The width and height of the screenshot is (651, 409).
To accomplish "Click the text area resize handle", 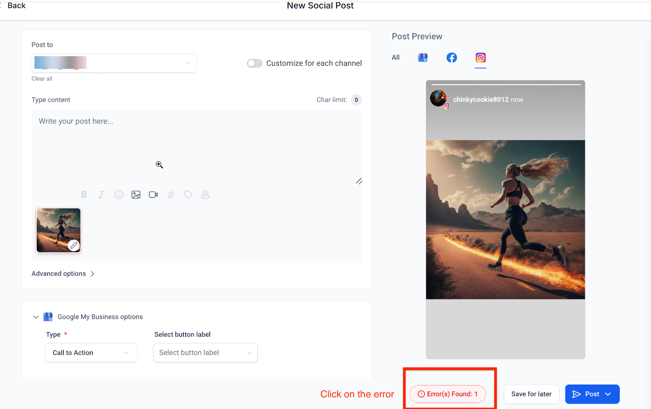I will [x=359, y=181].
